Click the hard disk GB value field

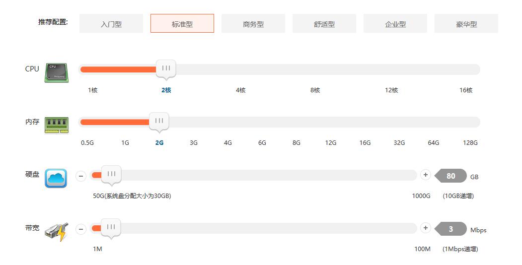[x=451, y=176]
